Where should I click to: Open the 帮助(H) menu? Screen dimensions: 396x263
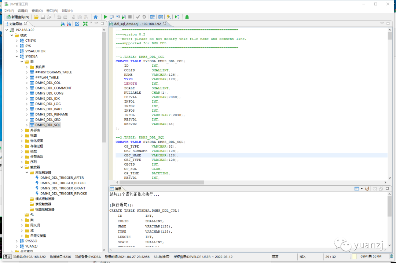67,11
